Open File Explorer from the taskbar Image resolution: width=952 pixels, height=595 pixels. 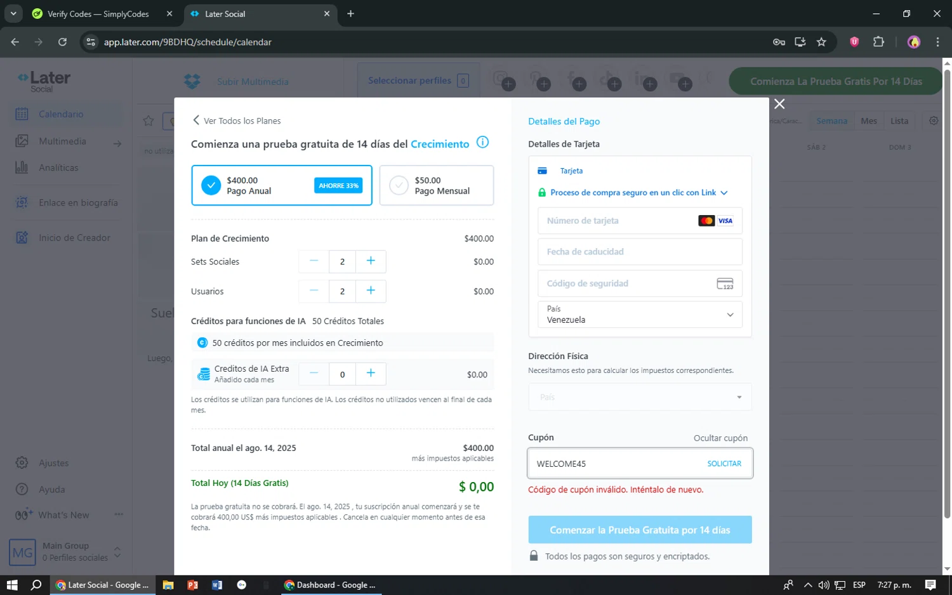168,585
